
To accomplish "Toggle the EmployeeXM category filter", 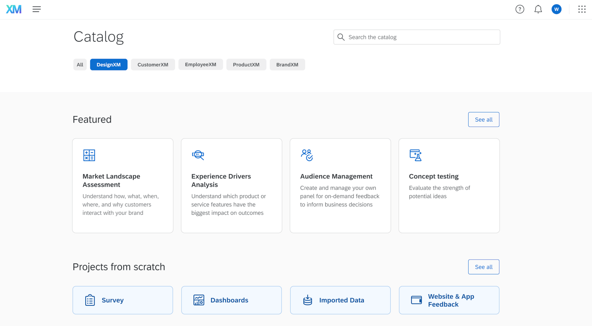I will coord(200,64).
